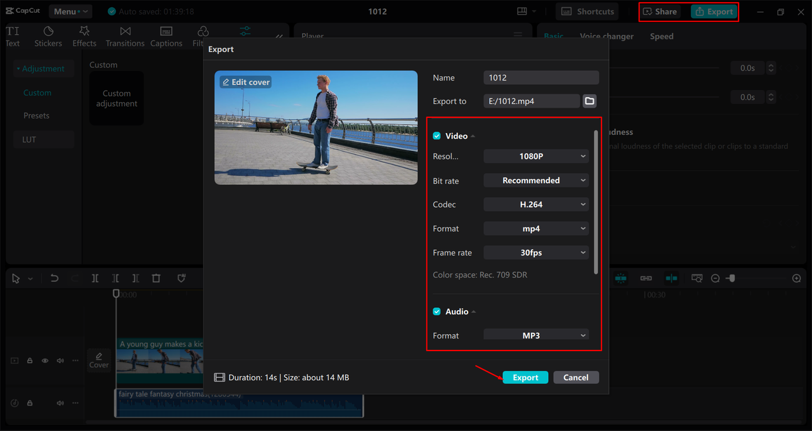The width and height of the screenshot is (812, 431).
Task: Open video track more options
Action: click(75, 361)
